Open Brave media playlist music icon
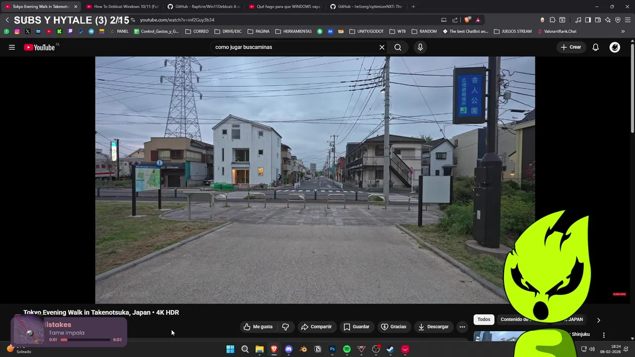This screenshot has width=635, height=357. pos(578,20)
